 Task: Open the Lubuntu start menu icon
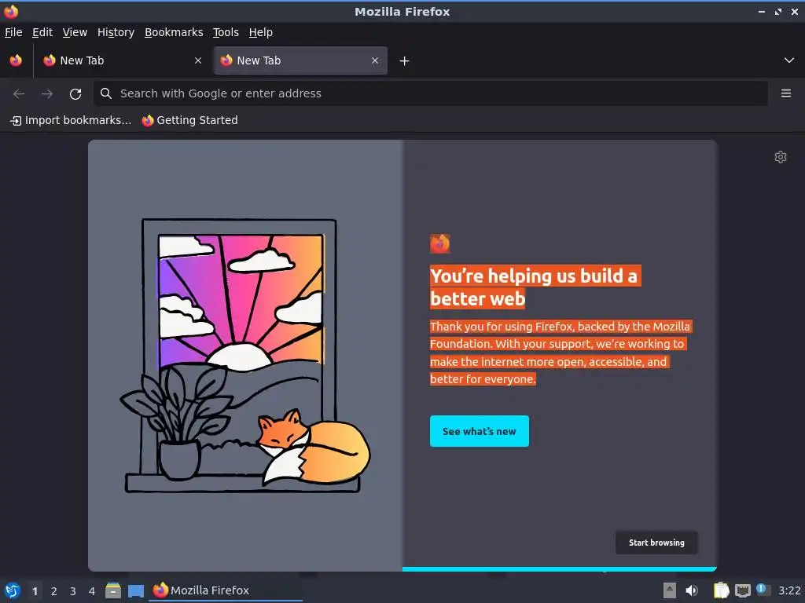point(13,590)
